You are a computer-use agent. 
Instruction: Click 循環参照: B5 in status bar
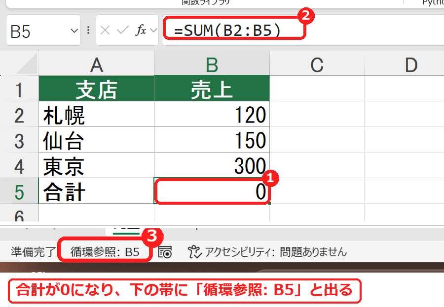pos(105,251)
